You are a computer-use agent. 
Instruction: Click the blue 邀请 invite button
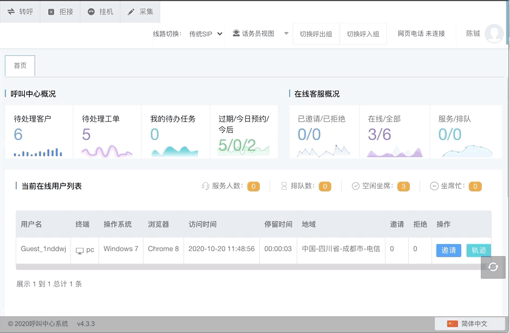[x=448, y=250]
